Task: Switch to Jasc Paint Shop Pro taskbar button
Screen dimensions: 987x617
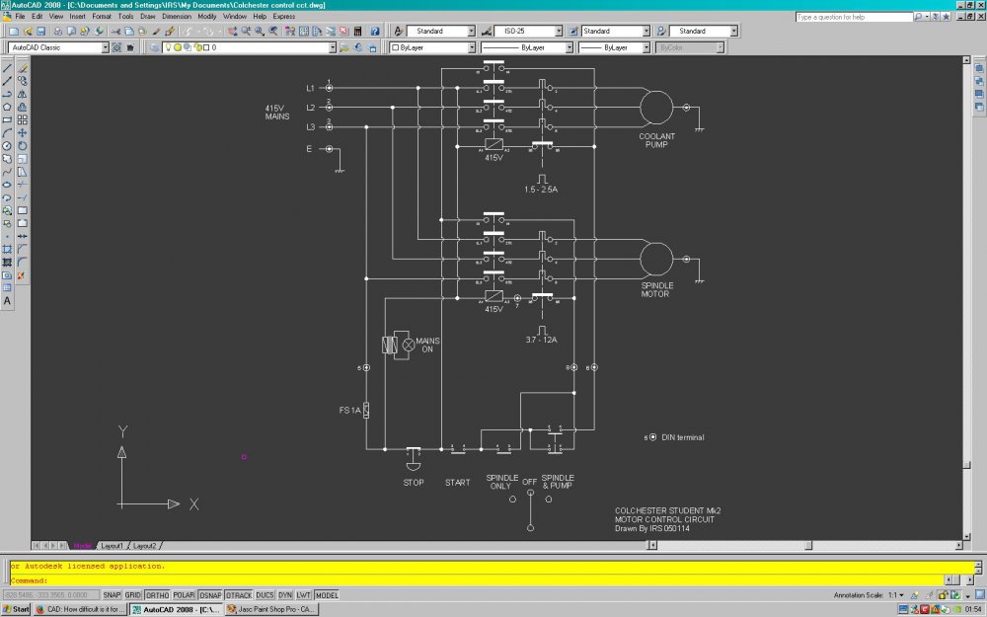Action: pyautogui.click(x=266, y=610)
